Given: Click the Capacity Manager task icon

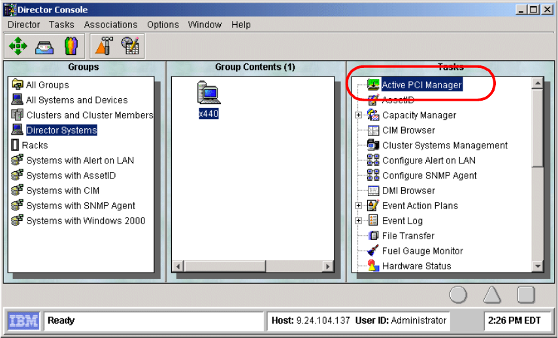Looking at the screenshot, I should (x=373, y=115).
